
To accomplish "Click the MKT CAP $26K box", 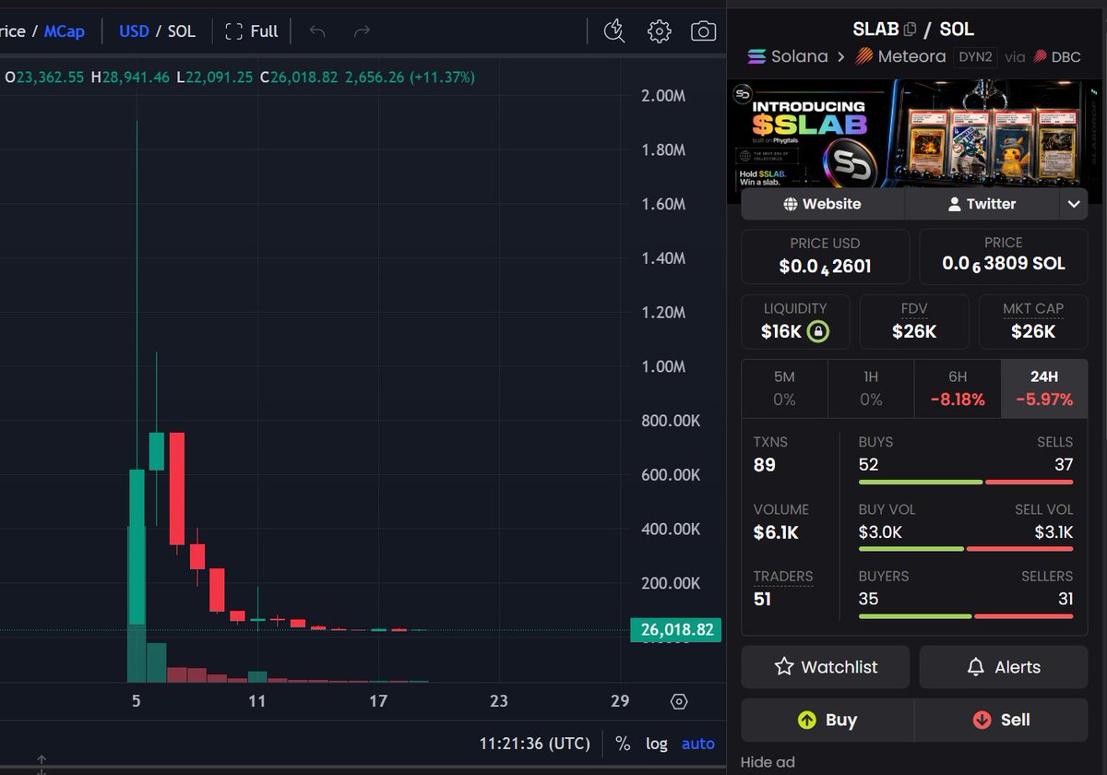I will (1033, 322).
